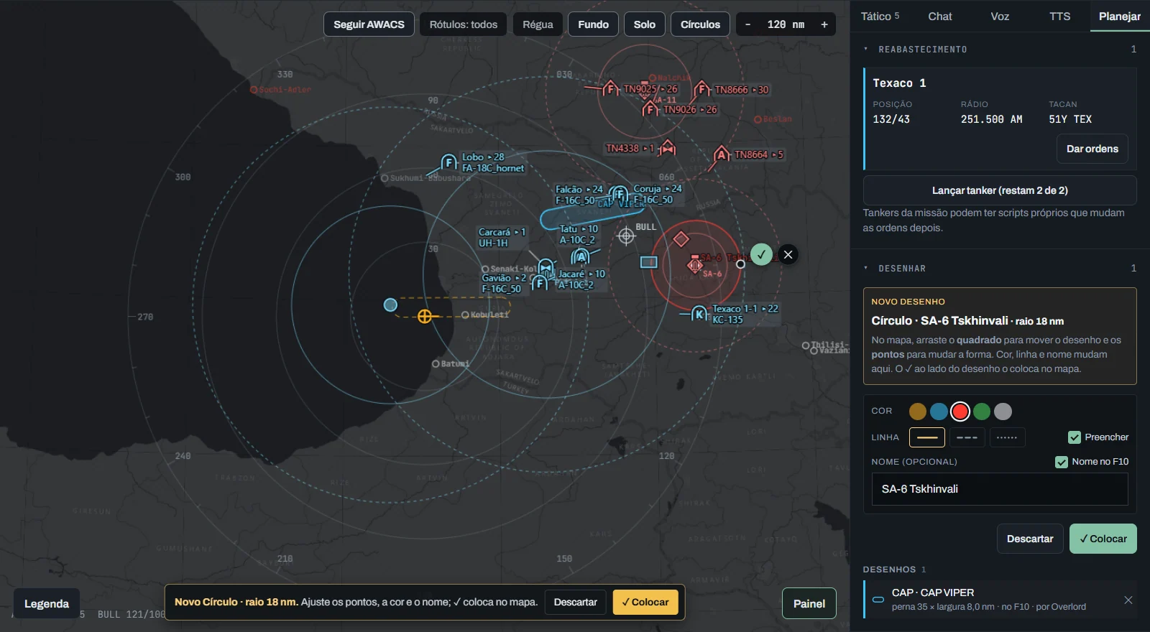The width and height of the screenshot is (1150, 632).
Task: Toggle the Preencher fill checkbox
Action: (1075, 437)
